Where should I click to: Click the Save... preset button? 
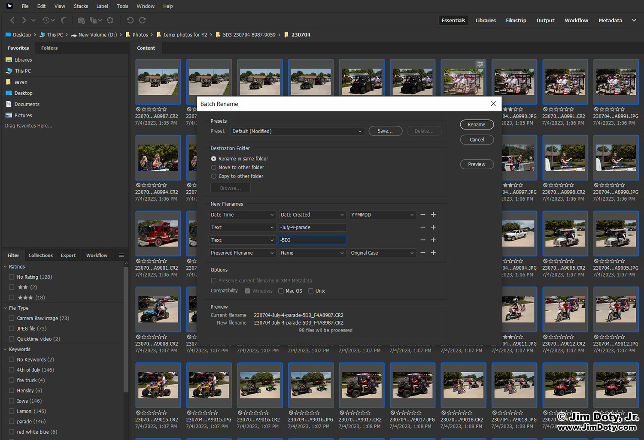[385, 131]
